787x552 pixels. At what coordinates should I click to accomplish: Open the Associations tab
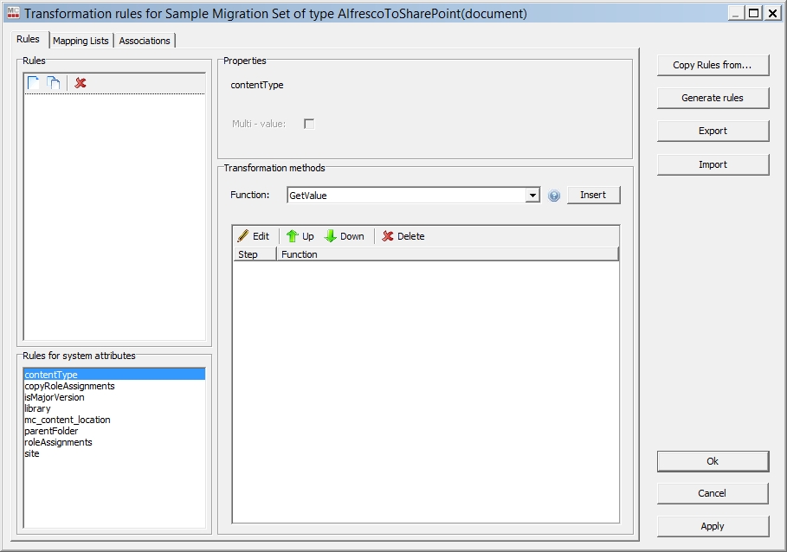click(x=145, y=41)
